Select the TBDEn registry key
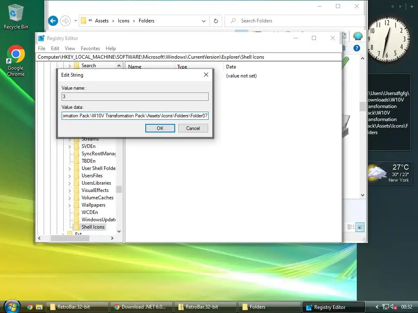This screenshot has height=313, width=418. coord(89,161)
